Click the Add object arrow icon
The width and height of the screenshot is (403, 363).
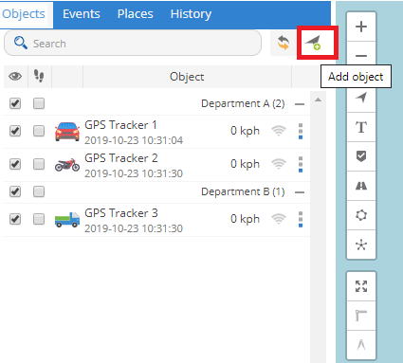pyautogui.click(x=313, y=43)
